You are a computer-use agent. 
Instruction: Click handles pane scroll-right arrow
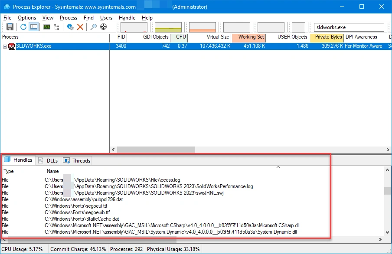pyautogui.click(x=380, y=240)
